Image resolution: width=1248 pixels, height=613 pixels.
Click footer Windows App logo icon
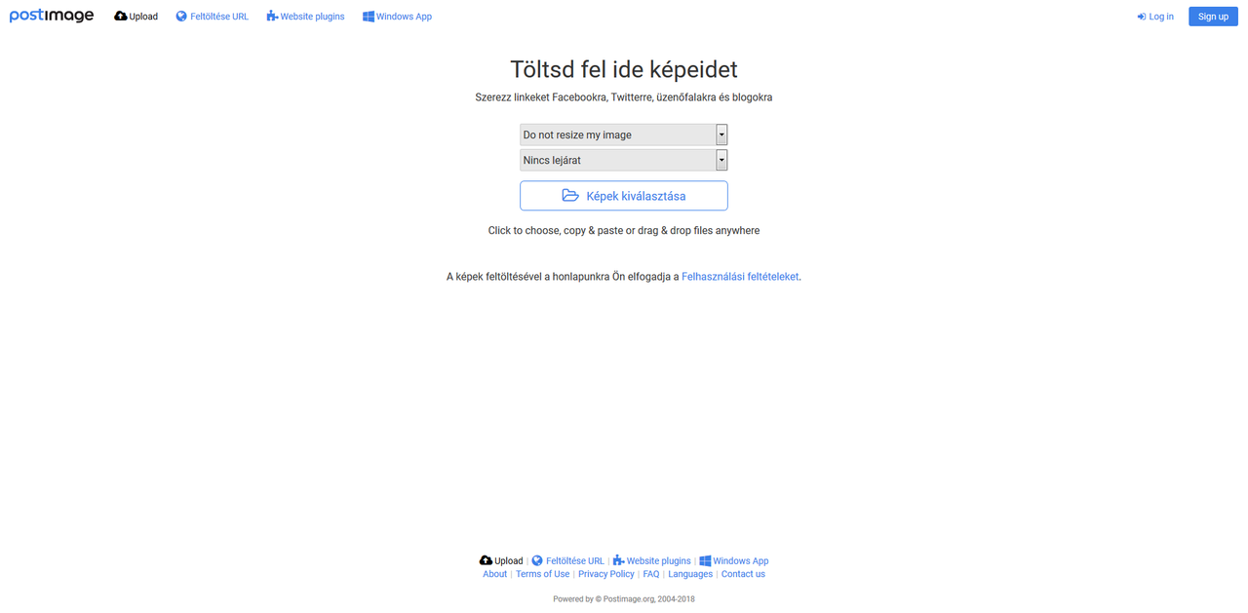point(705,560)
